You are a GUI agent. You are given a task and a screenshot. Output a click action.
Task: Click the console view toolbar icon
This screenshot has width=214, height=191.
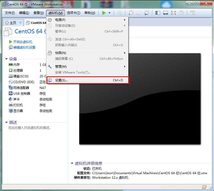[x=193, y=13]
